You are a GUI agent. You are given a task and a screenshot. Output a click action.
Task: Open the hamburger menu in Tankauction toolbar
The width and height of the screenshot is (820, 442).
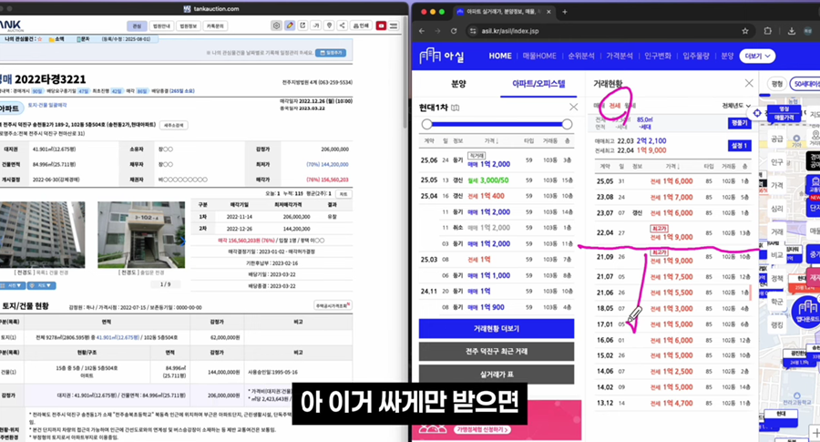pos(394,26)
